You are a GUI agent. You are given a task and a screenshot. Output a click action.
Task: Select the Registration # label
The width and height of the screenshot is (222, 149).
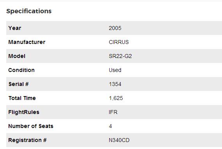click(x=27, y=140)
